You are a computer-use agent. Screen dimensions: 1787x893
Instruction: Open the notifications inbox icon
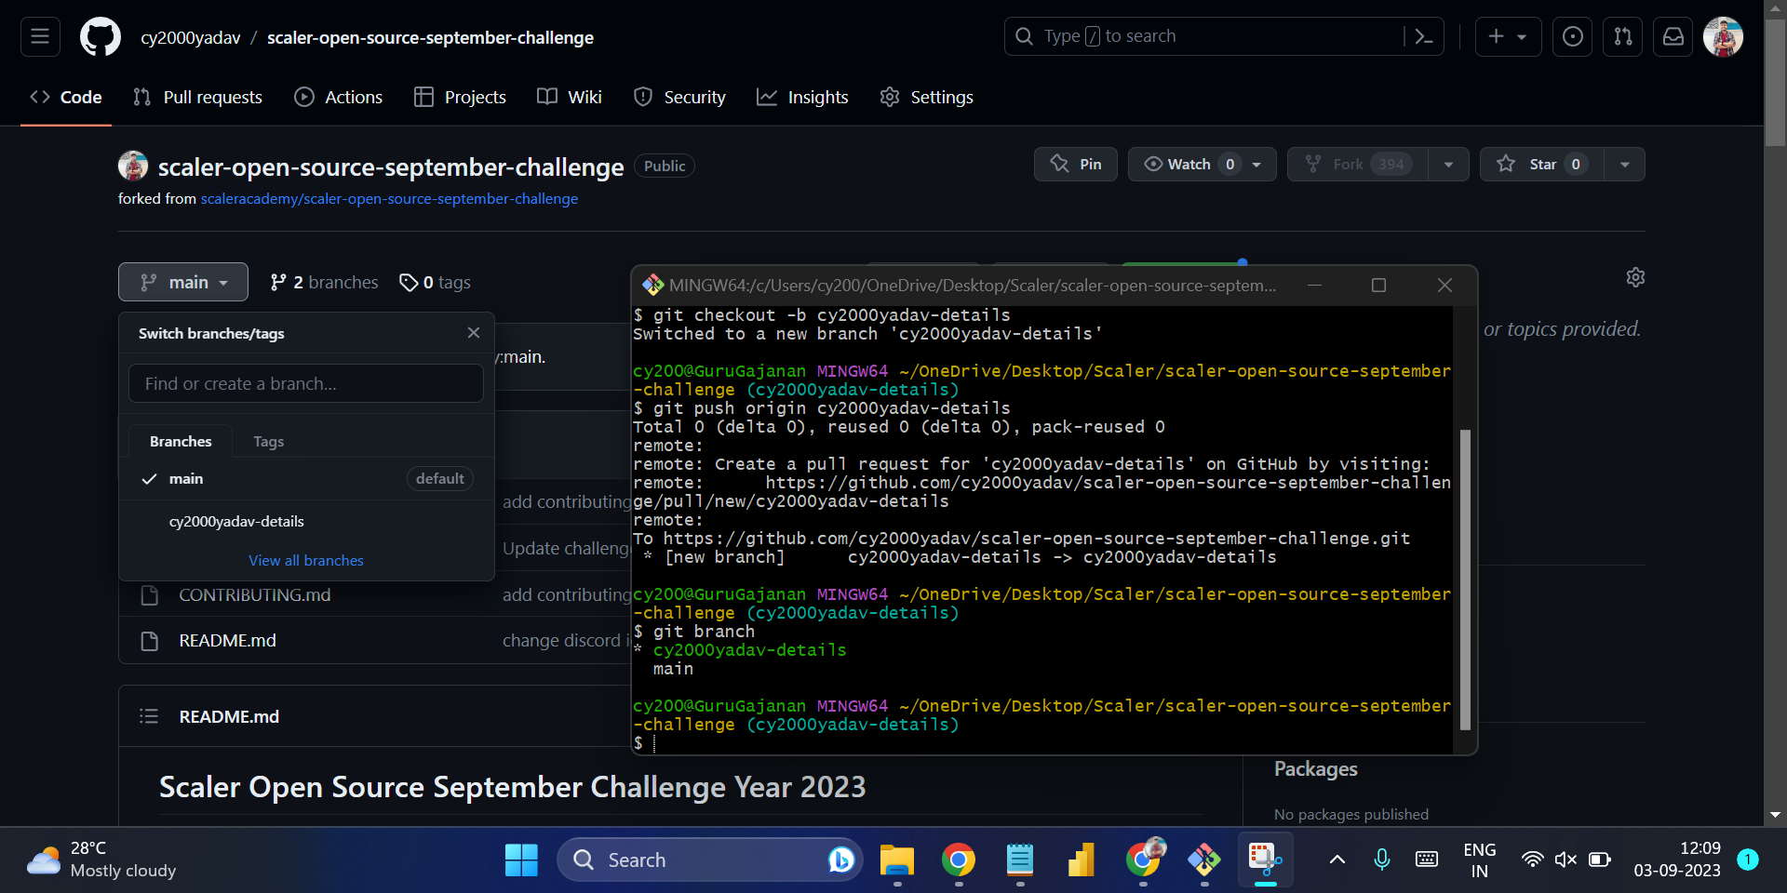click(1673, 36)
